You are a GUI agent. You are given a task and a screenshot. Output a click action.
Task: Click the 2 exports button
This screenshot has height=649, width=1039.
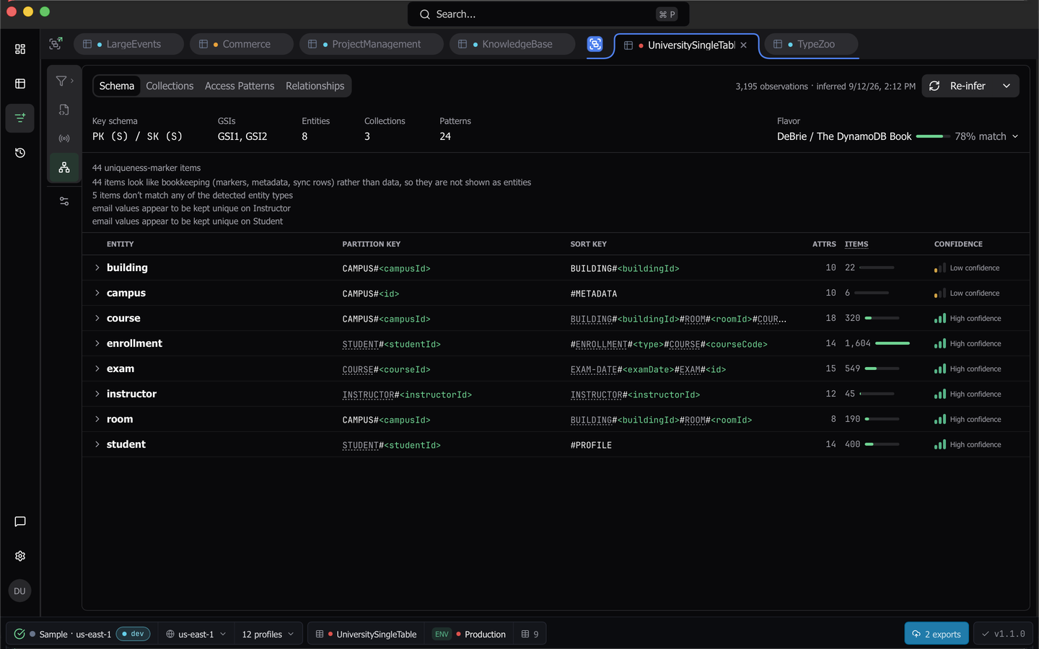(937, 634)
